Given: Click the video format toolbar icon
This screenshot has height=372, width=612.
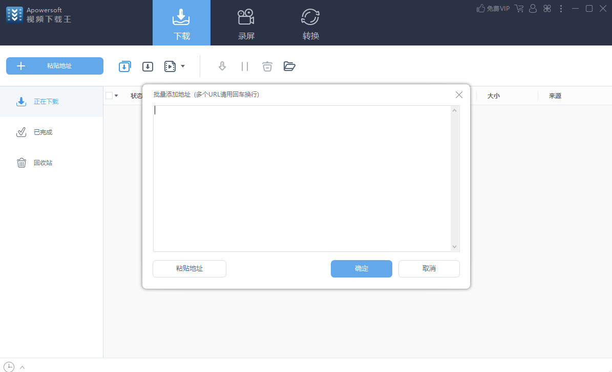Looking at the screenshot, I should click(x=170, y=66).
